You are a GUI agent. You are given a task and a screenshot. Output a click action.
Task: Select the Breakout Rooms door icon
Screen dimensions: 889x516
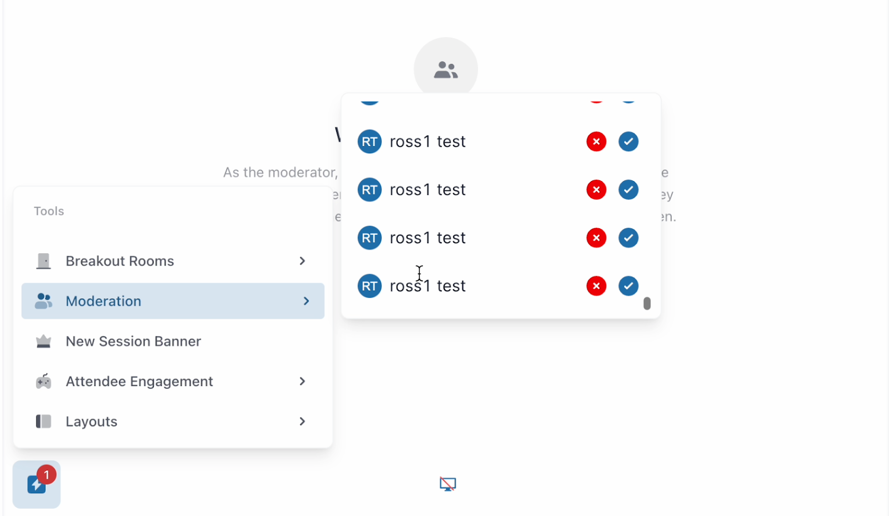(43, 260)
